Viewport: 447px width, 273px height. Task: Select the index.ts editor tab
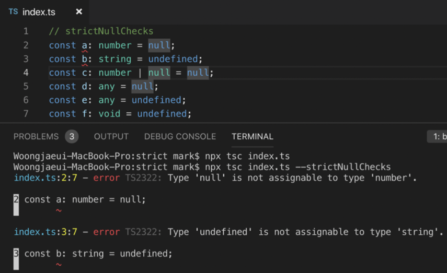click(x=44, y=12)
